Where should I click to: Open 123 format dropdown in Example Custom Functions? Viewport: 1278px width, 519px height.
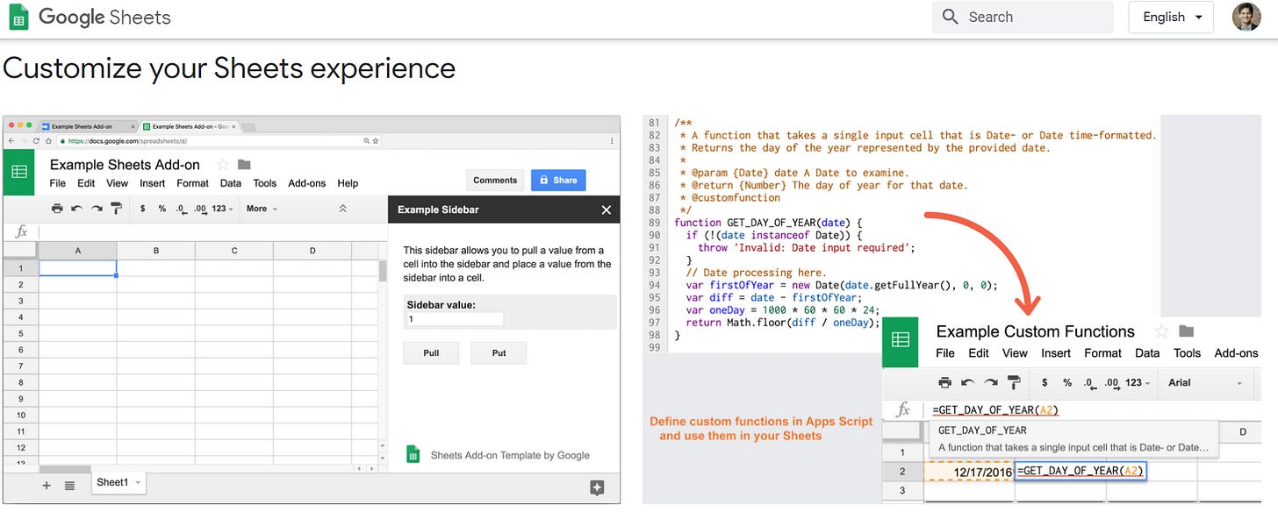pos(1138,382)
